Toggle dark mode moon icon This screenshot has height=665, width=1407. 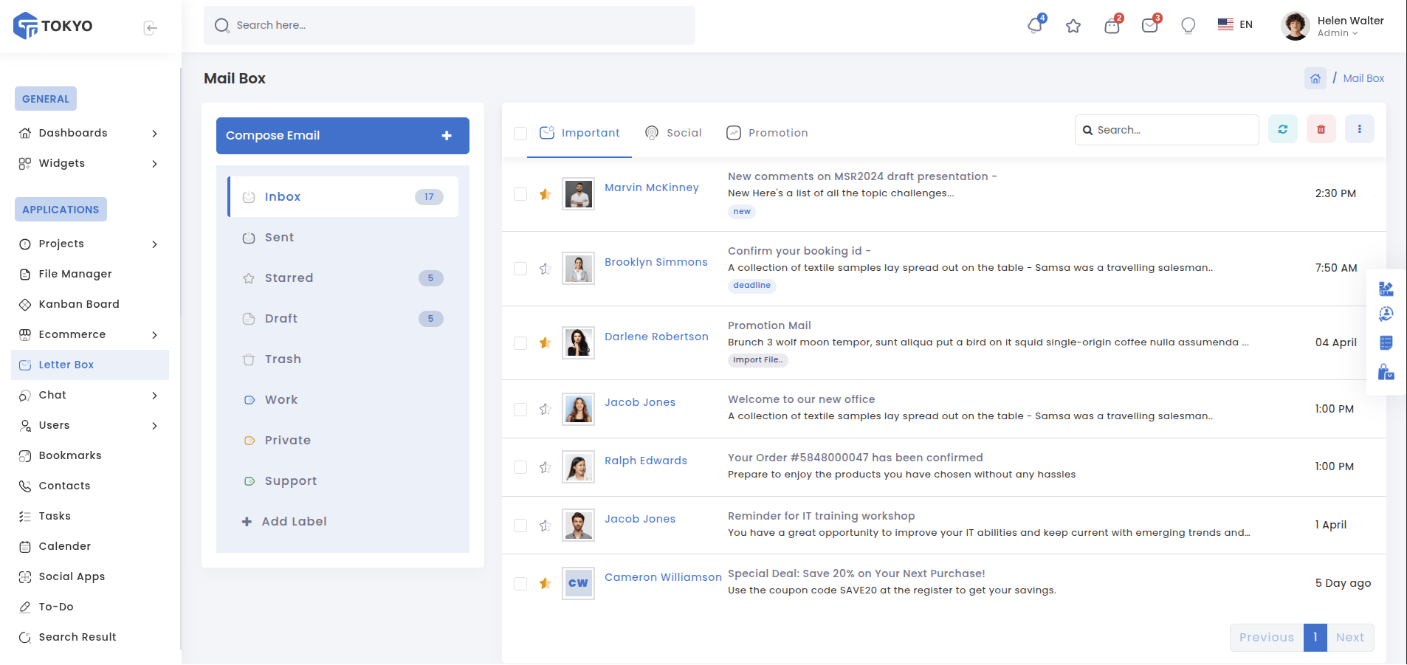tap(1188, 26)
